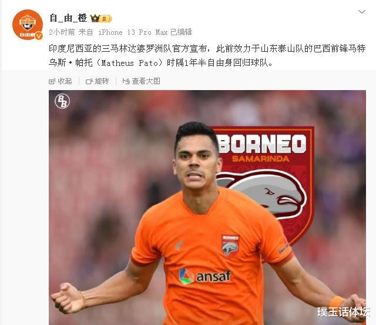Click the circular BB logo on photo
376x325 pixels.
[62, 101]
